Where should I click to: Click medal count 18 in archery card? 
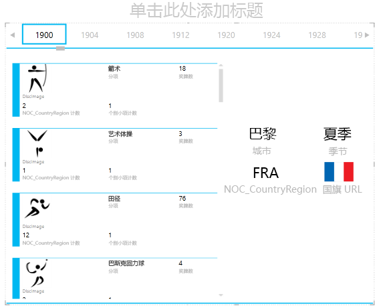[x=182, y=69]
